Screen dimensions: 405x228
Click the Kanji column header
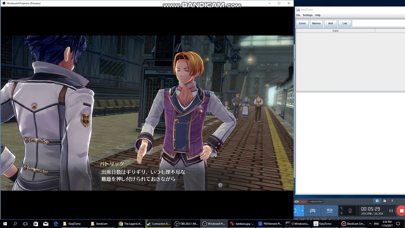[x=335, y=31]
